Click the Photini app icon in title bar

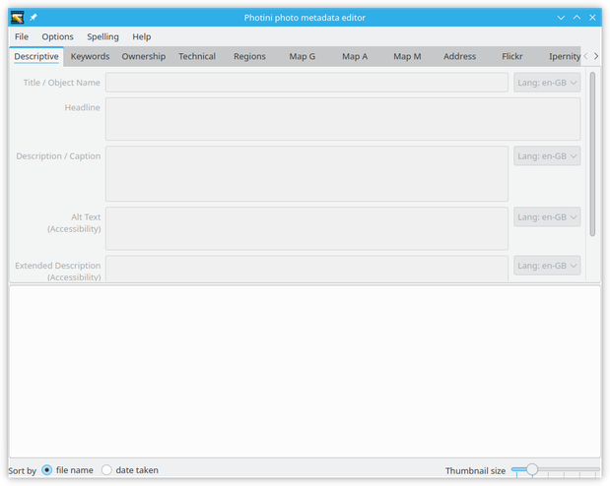(17, 18)
